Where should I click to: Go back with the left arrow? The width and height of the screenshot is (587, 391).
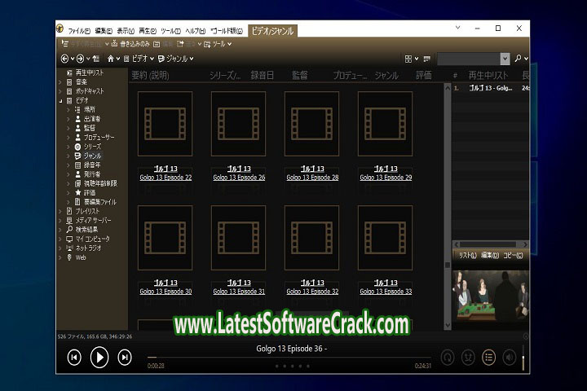click(64, 59)
